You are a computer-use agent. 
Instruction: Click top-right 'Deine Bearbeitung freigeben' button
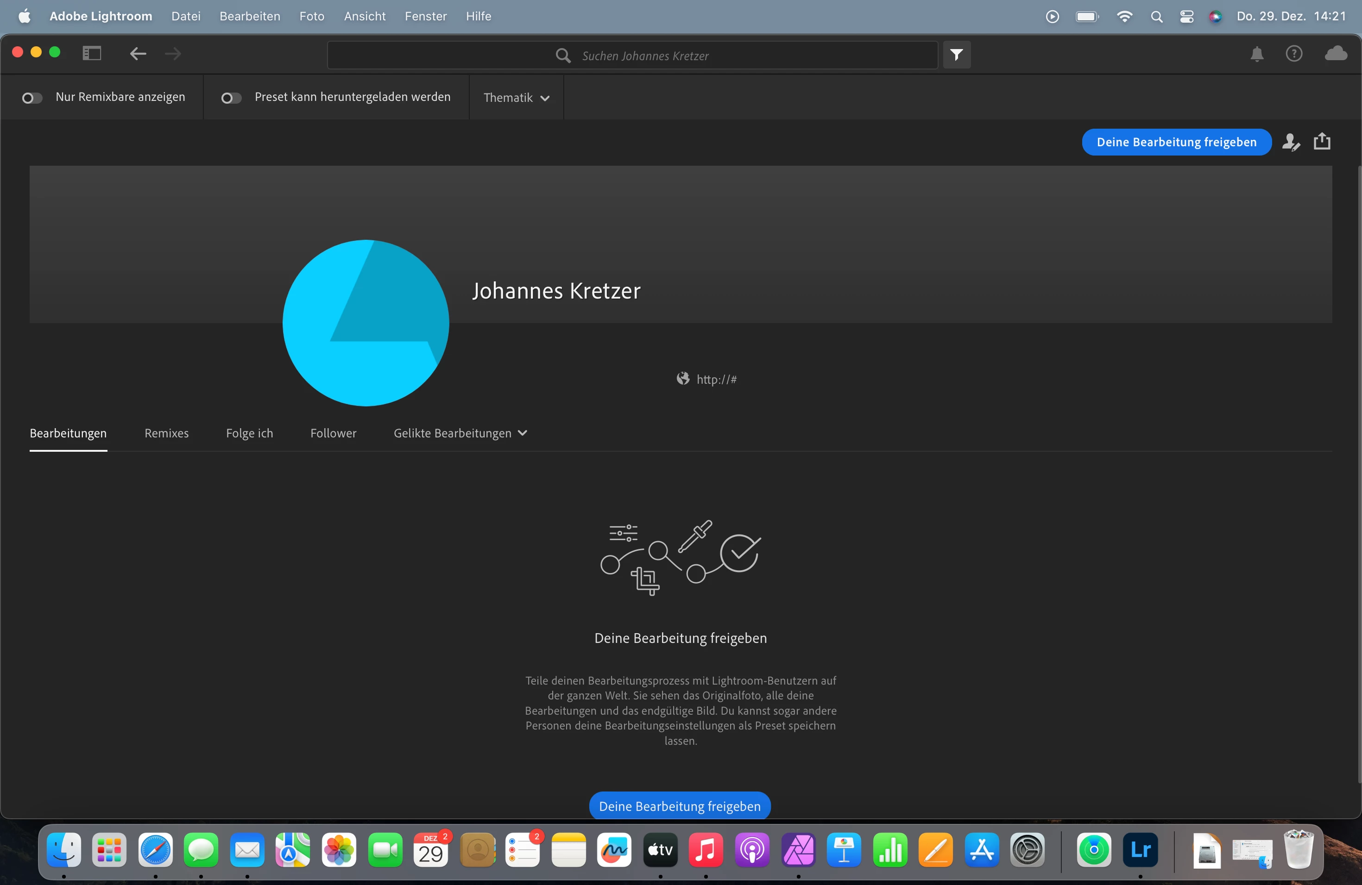pyautogui.click(x=1176, y=142)
